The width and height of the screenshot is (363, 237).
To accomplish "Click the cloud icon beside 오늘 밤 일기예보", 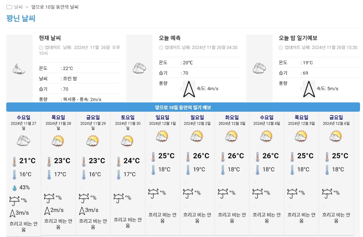I will click(x=259, y=68).
